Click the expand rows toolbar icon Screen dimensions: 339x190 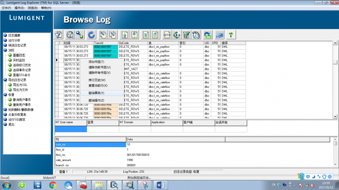pyautogui.click(x=156, y=35)
